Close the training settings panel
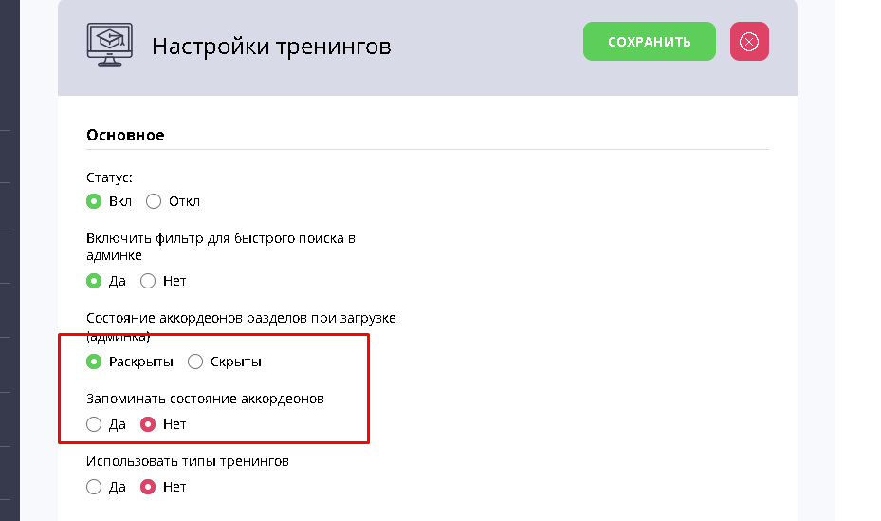 point(749,42)
